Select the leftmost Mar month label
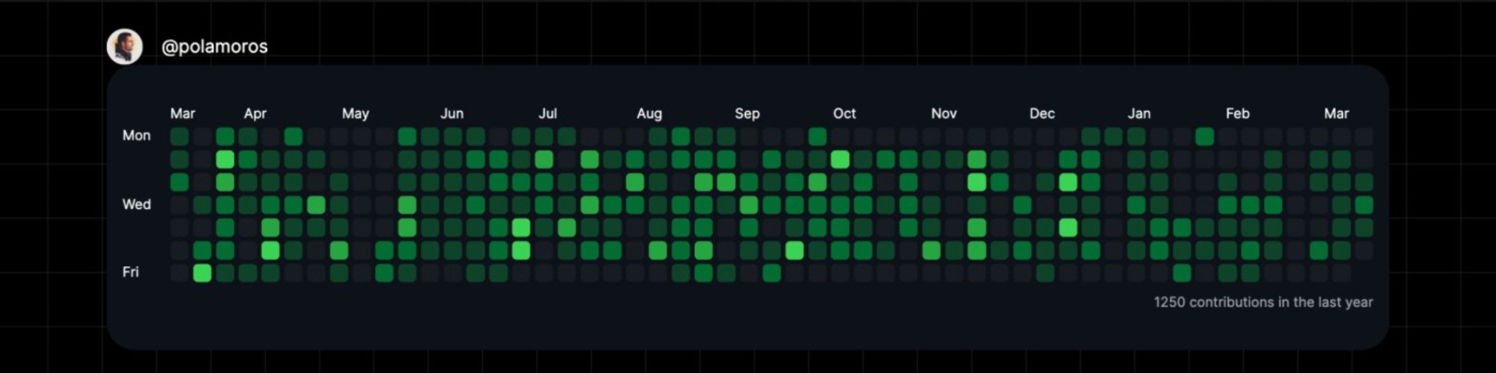The height and width of the screenshot is (373, 1496). click(182, 113)
